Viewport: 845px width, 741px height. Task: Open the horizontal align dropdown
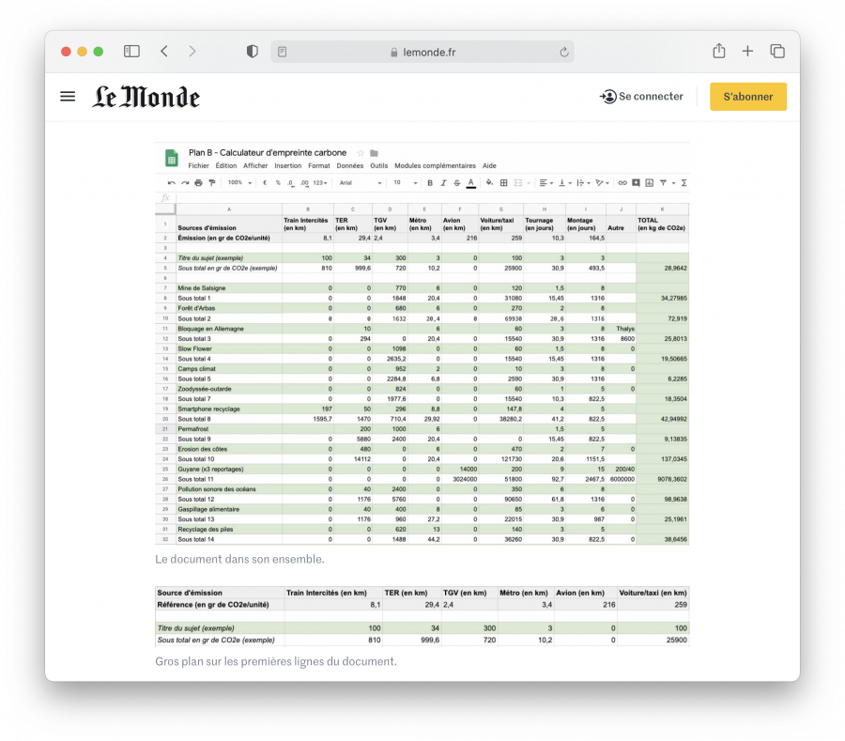[545, 183]
